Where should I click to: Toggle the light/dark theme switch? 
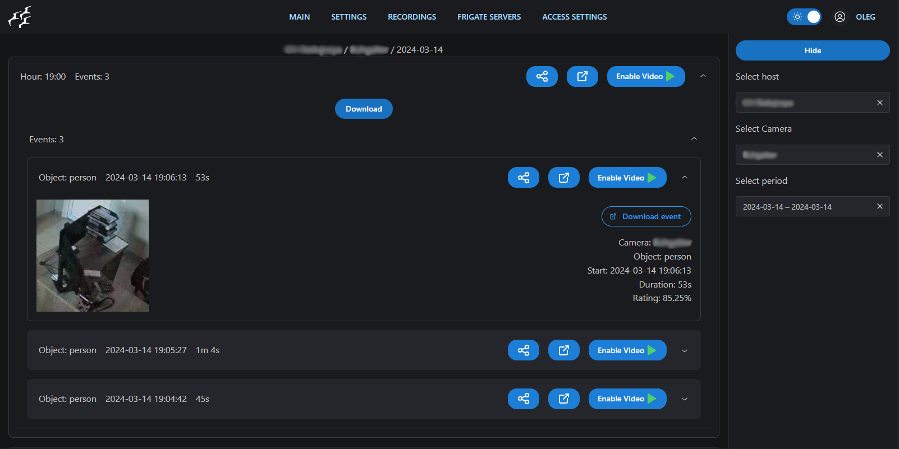(x=804, y=17)
